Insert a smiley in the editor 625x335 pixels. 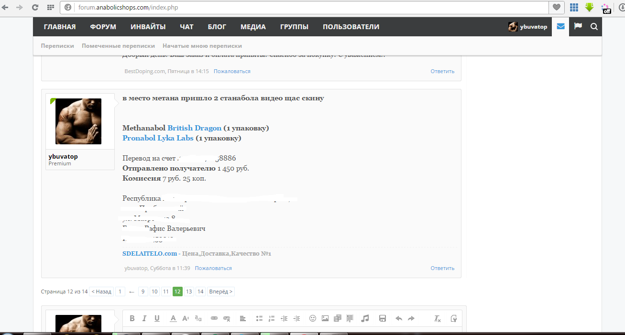click(313, 318)
